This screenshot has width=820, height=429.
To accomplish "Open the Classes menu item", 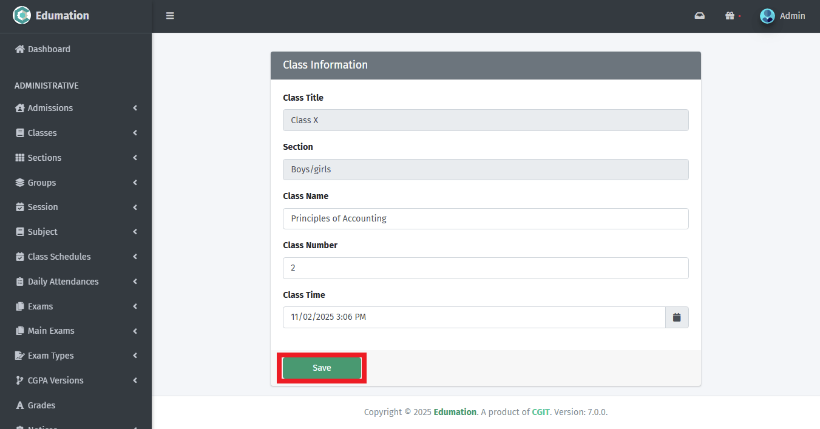I will [x=76, y=133].
